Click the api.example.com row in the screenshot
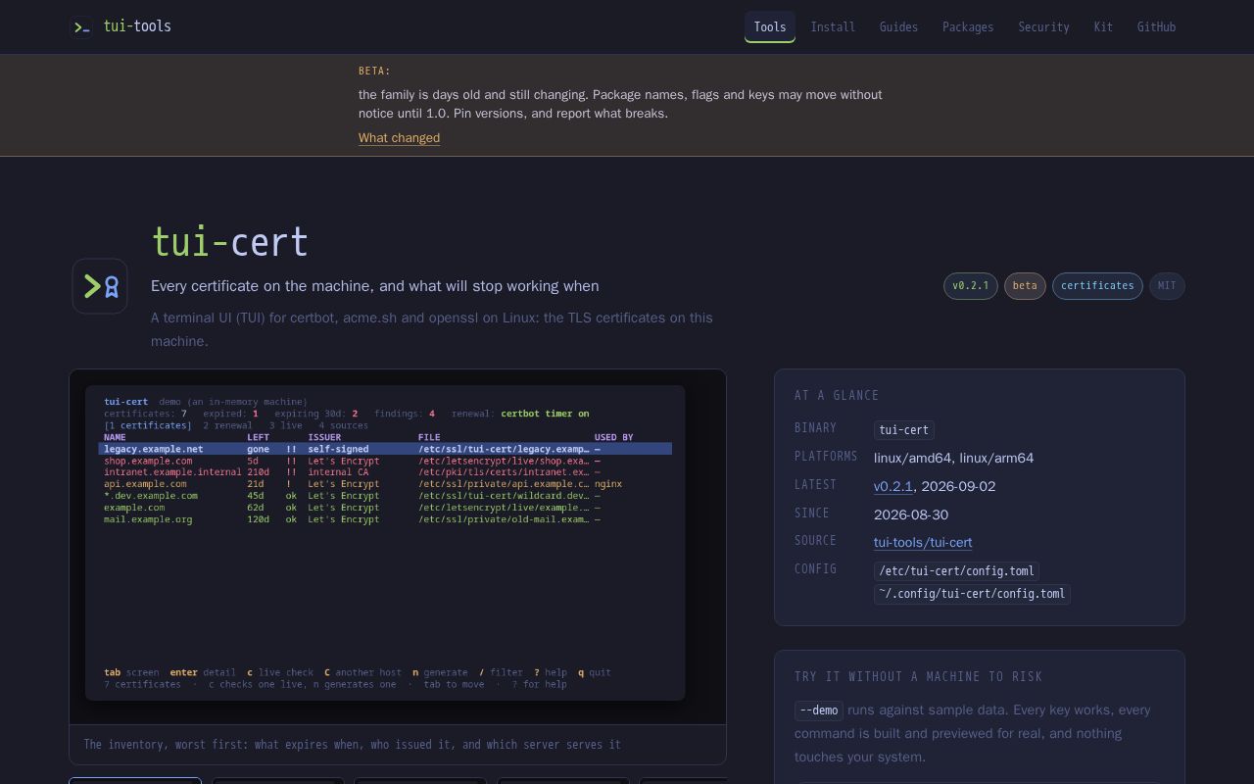Viewport: 1254px width, 784px height. [x=385, y=484]
